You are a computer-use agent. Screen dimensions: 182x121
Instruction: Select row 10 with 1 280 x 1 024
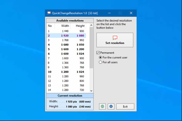[x=66, y=72]
